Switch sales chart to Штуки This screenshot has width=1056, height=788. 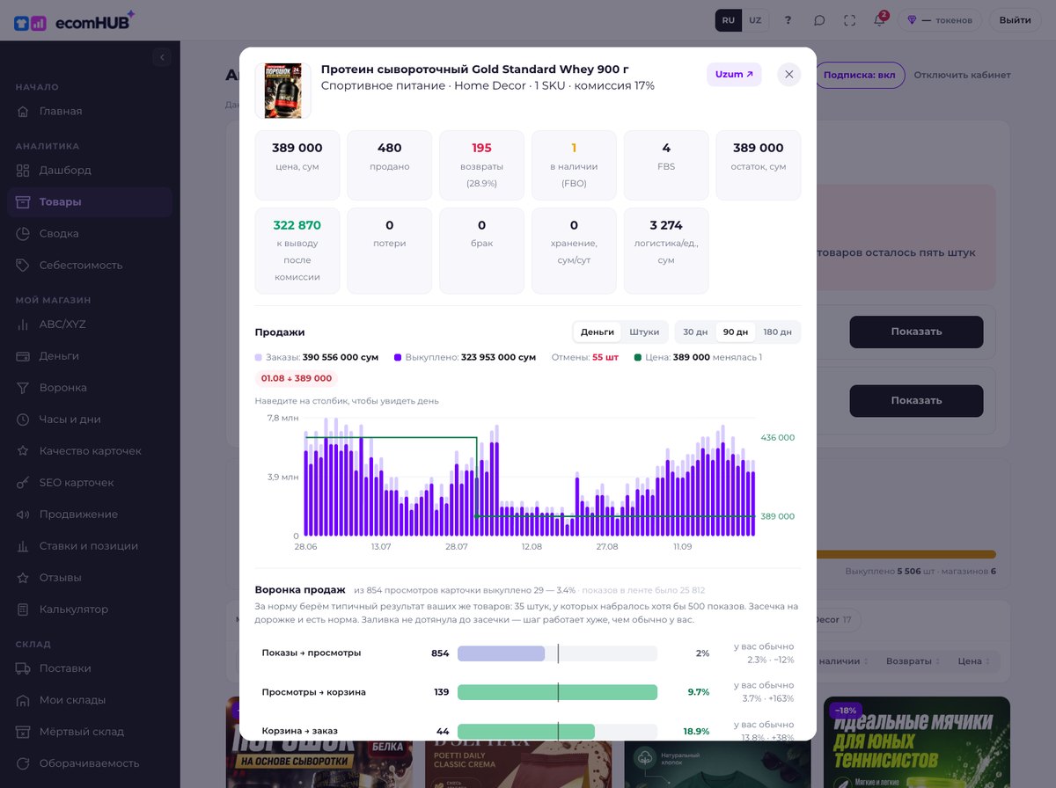pyautogui.click(x=644, y=332)
